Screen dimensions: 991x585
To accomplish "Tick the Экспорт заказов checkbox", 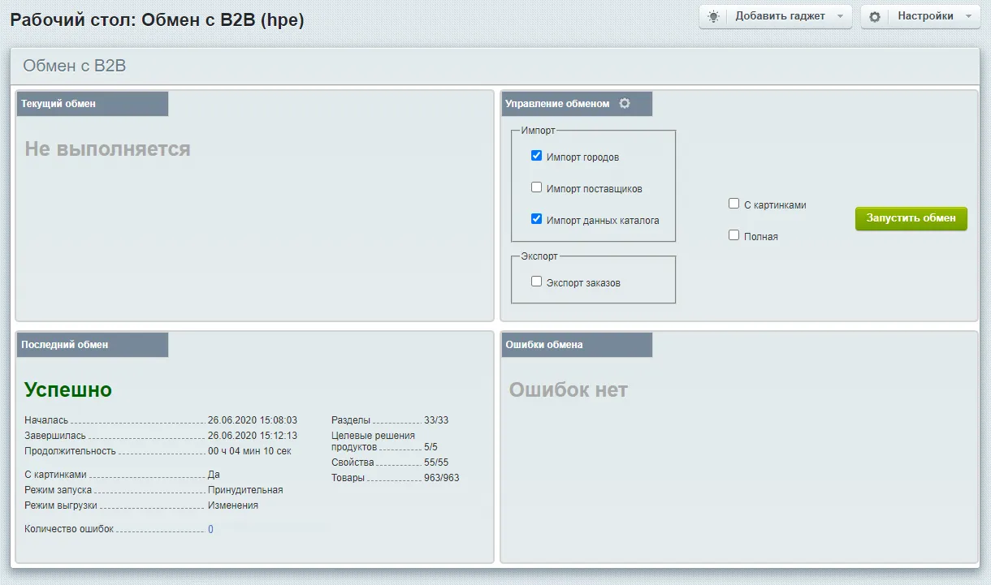I will pyautogui.click(x=536, y=282).
